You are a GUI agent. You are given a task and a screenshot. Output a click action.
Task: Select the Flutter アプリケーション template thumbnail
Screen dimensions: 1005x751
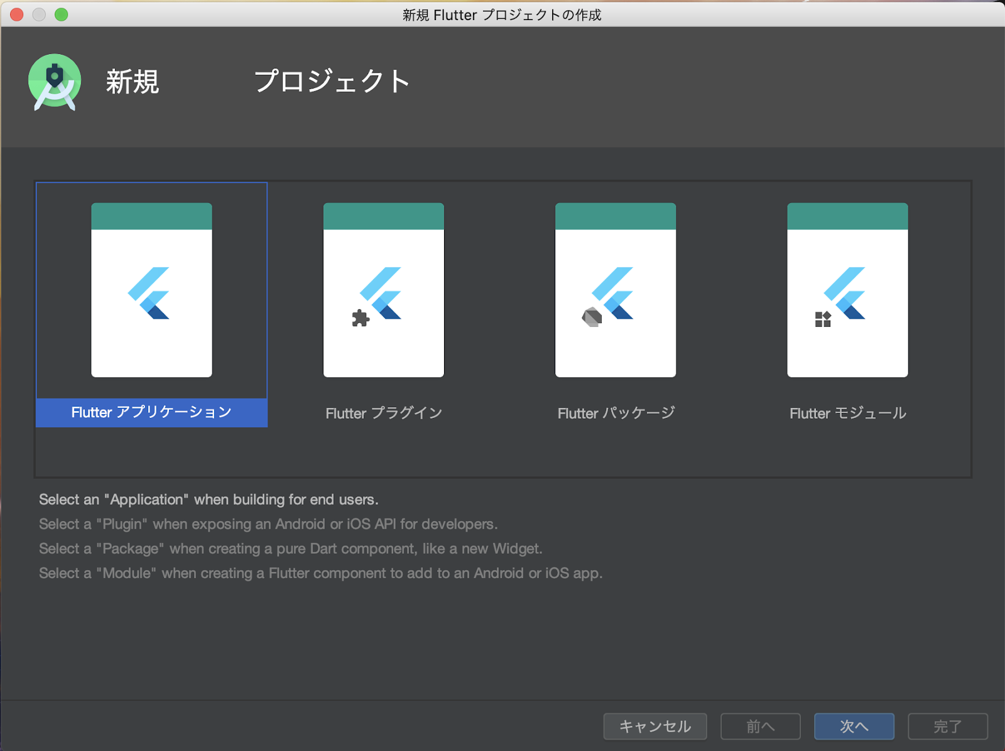tap(151, 290)
